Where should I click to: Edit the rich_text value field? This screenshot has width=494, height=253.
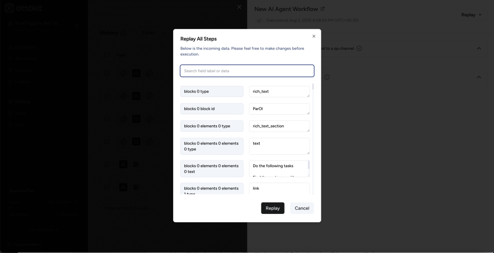278,92
